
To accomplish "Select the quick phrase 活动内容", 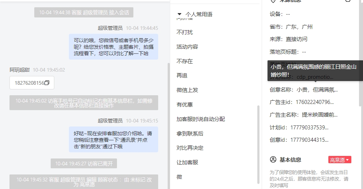I will (x=187, y=47).
